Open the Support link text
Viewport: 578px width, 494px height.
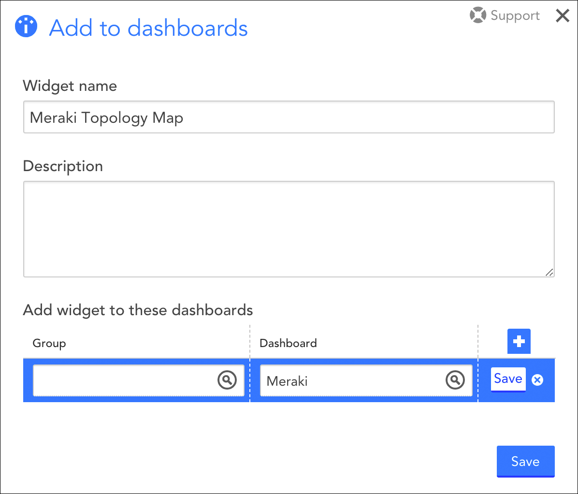click(515, 15)
